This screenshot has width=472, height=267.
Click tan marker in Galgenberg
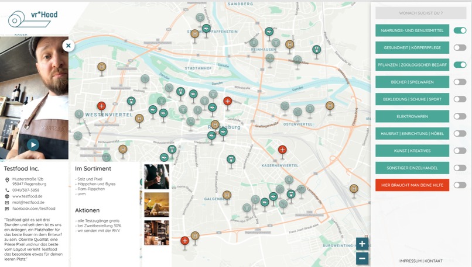coord(227,195)
